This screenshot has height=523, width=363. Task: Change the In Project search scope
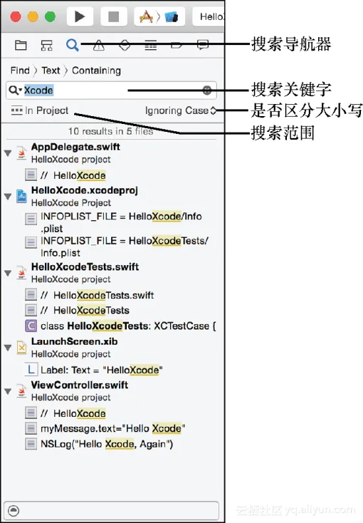[x=39, y=110]
